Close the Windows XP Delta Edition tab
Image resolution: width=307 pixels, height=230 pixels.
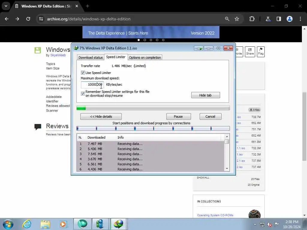77,6
